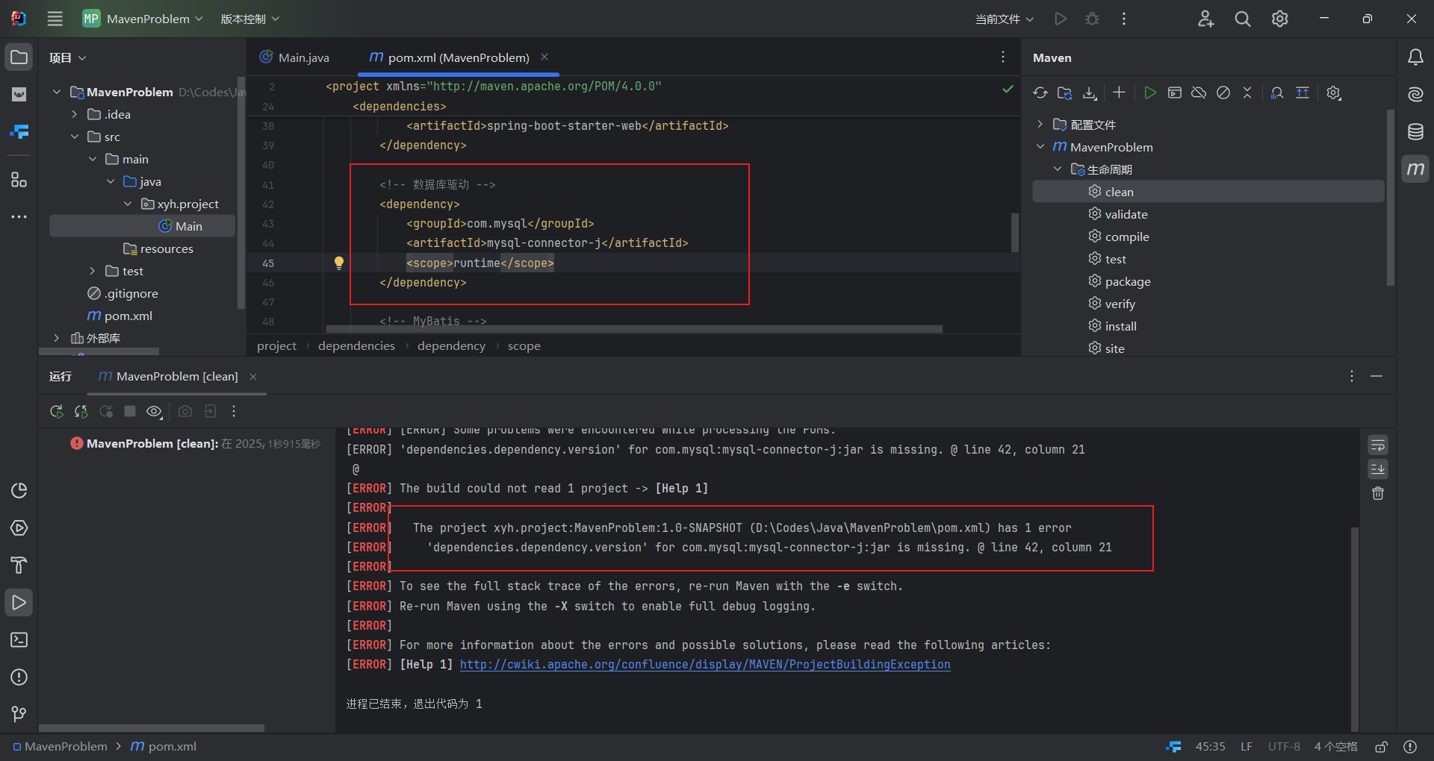1434x761 pixels.
Task: Expand 配置文件 in Maven panel
Action: [1040, 124]
